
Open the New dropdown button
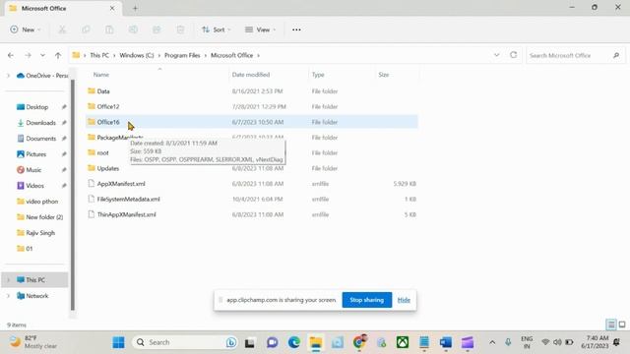[x=26, y=29]
